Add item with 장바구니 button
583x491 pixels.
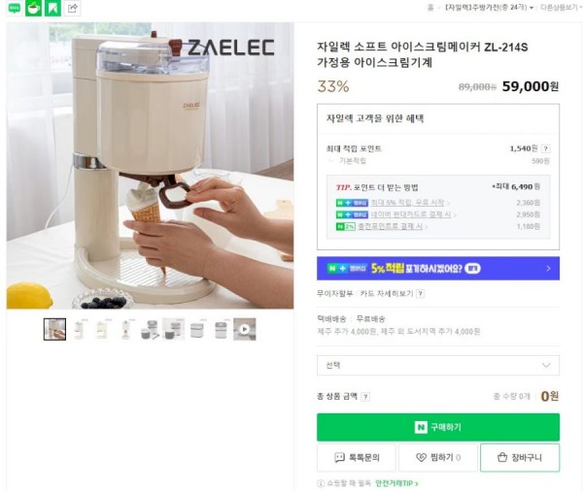click(x=520, y=458)
